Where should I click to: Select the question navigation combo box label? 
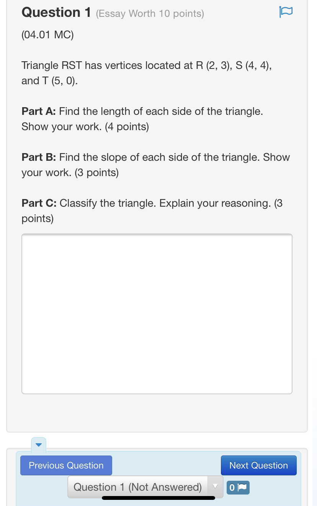[x=139, y=486]
